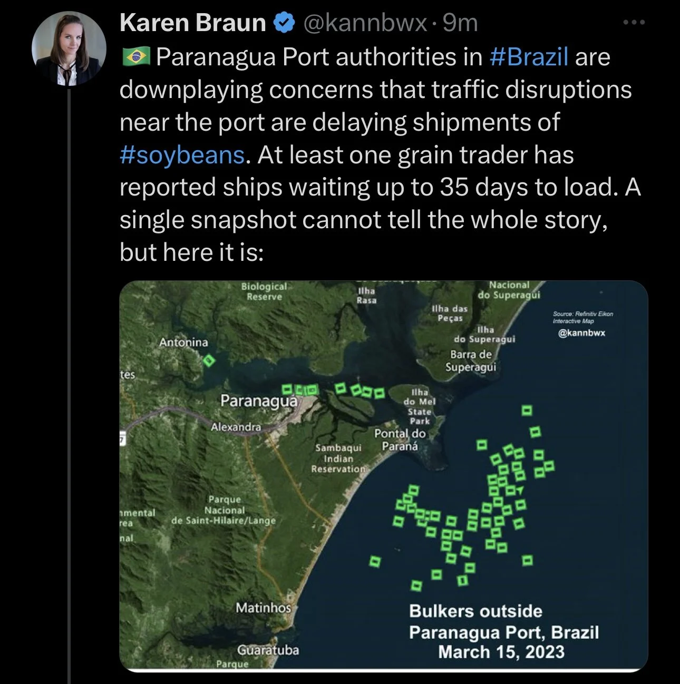680x684 pixels.
Task: Click the @kannbwx watermark on the map
Action: 582,333
